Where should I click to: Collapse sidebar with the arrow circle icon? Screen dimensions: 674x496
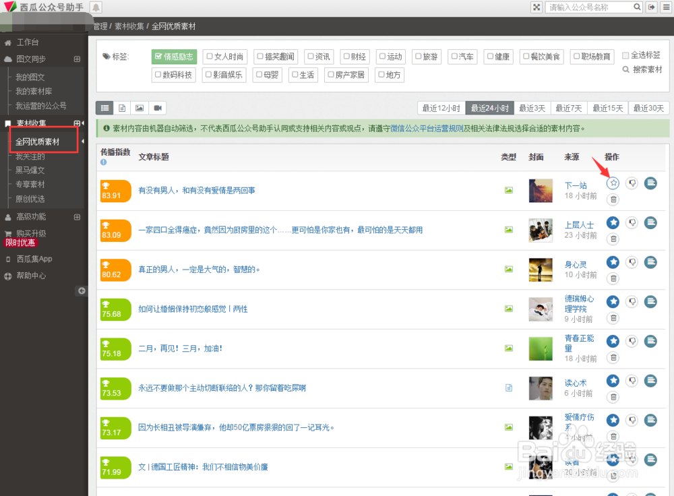pos(82,290)
